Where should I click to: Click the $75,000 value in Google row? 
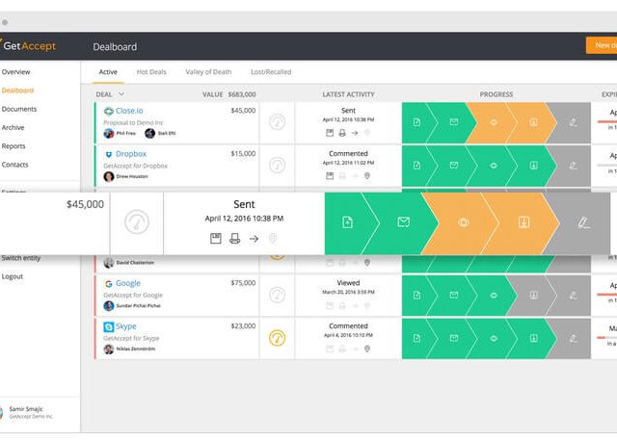click(243, 283)
